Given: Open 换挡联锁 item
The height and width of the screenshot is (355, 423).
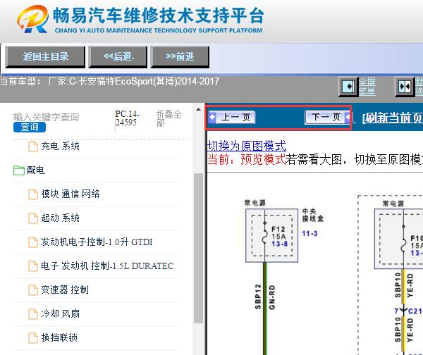Looking at the screenshot, I should (59, 337).
